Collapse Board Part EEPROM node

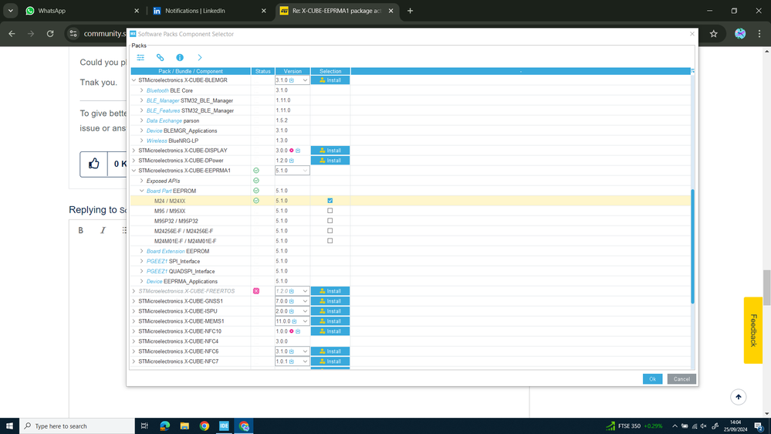pos(141,191)
